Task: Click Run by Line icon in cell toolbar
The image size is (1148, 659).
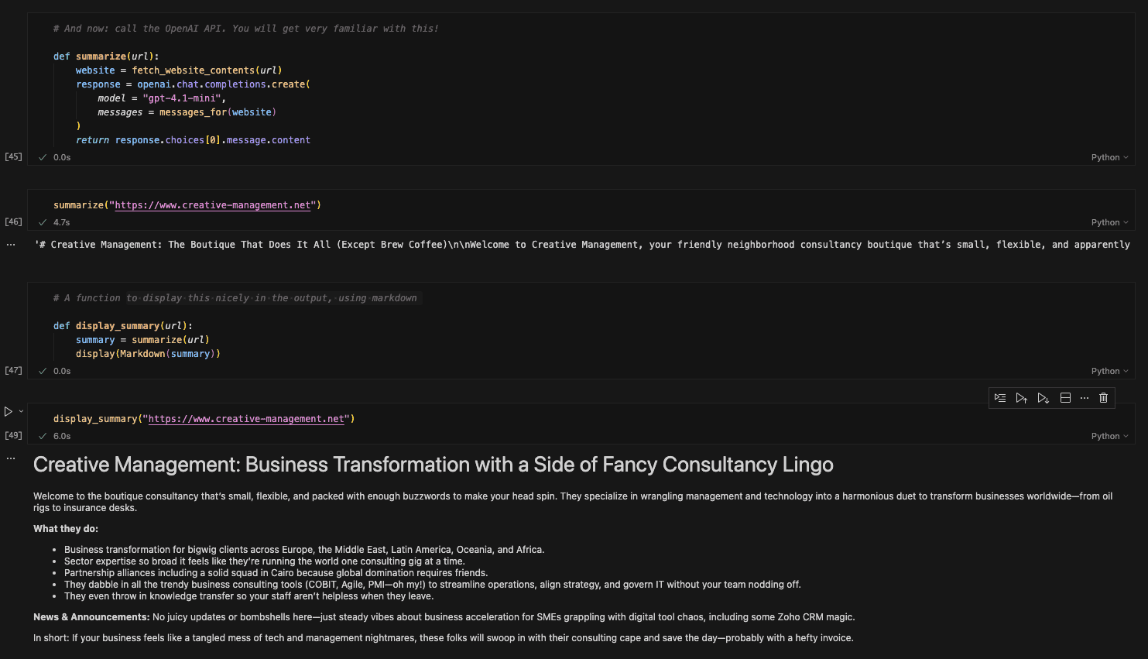Action: (1000, 398)
